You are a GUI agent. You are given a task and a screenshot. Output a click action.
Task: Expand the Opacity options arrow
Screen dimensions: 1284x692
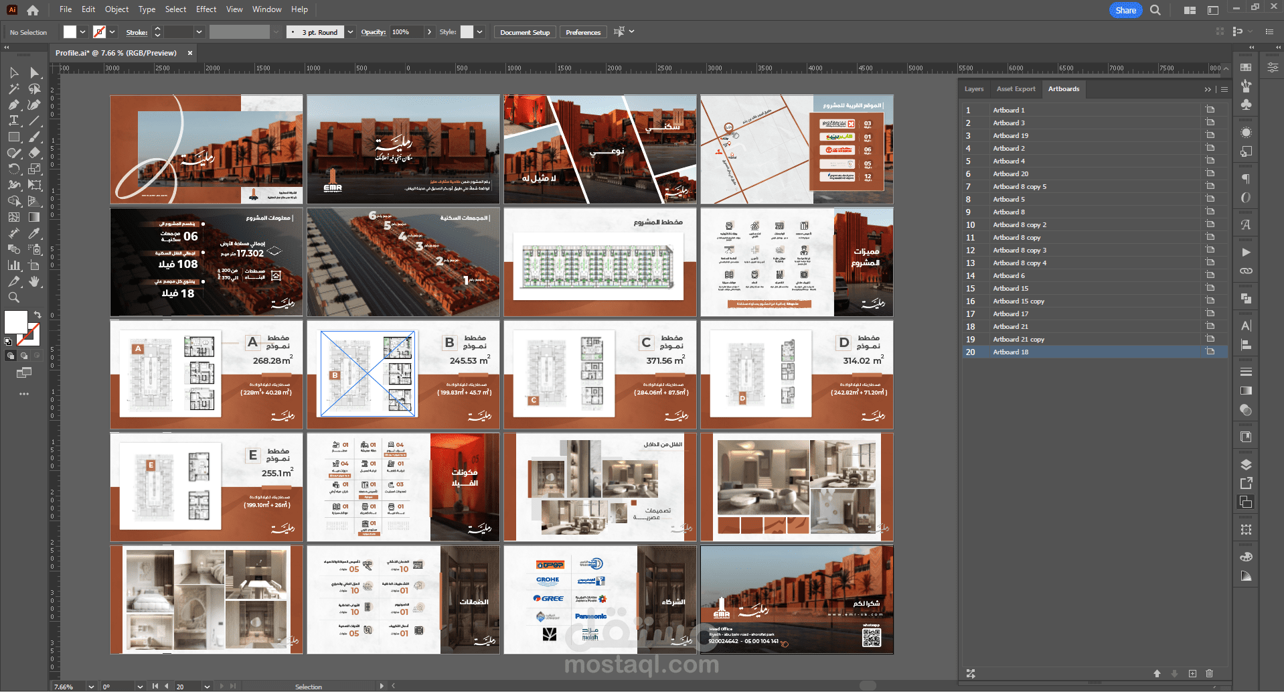tap(429, 32)
